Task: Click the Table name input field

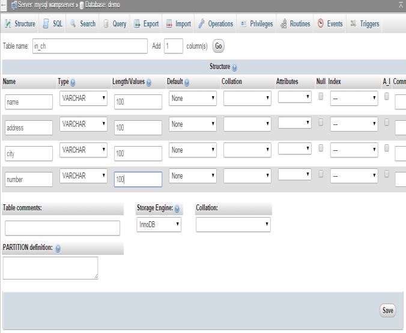Action: (90, 46)
